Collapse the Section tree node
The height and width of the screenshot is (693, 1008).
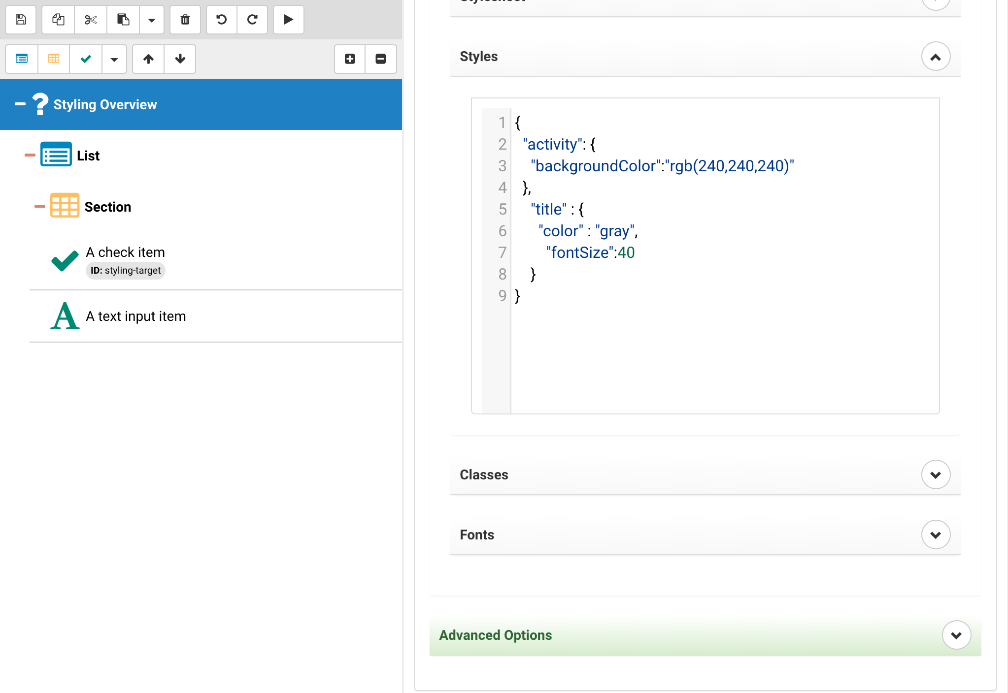pyautogui.click(x=39, y=207)
